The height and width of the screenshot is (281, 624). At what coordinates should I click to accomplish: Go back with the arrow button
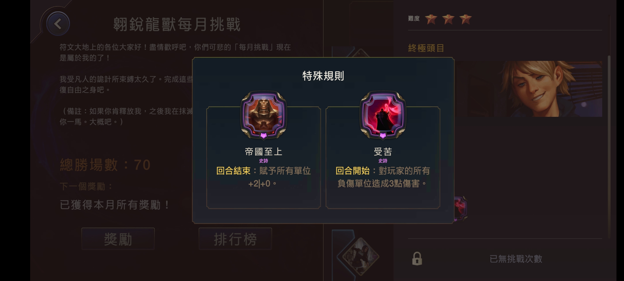point(58,24)
